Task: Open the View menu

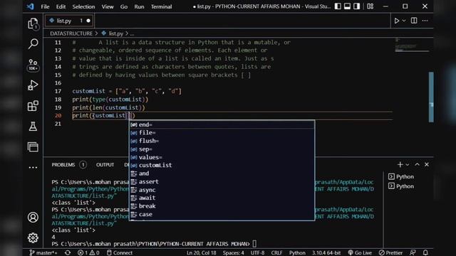Action: coord(108,6)
